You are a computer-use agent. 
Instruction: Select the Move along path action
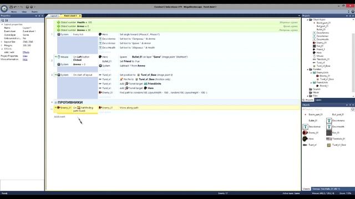pos(129,108)
